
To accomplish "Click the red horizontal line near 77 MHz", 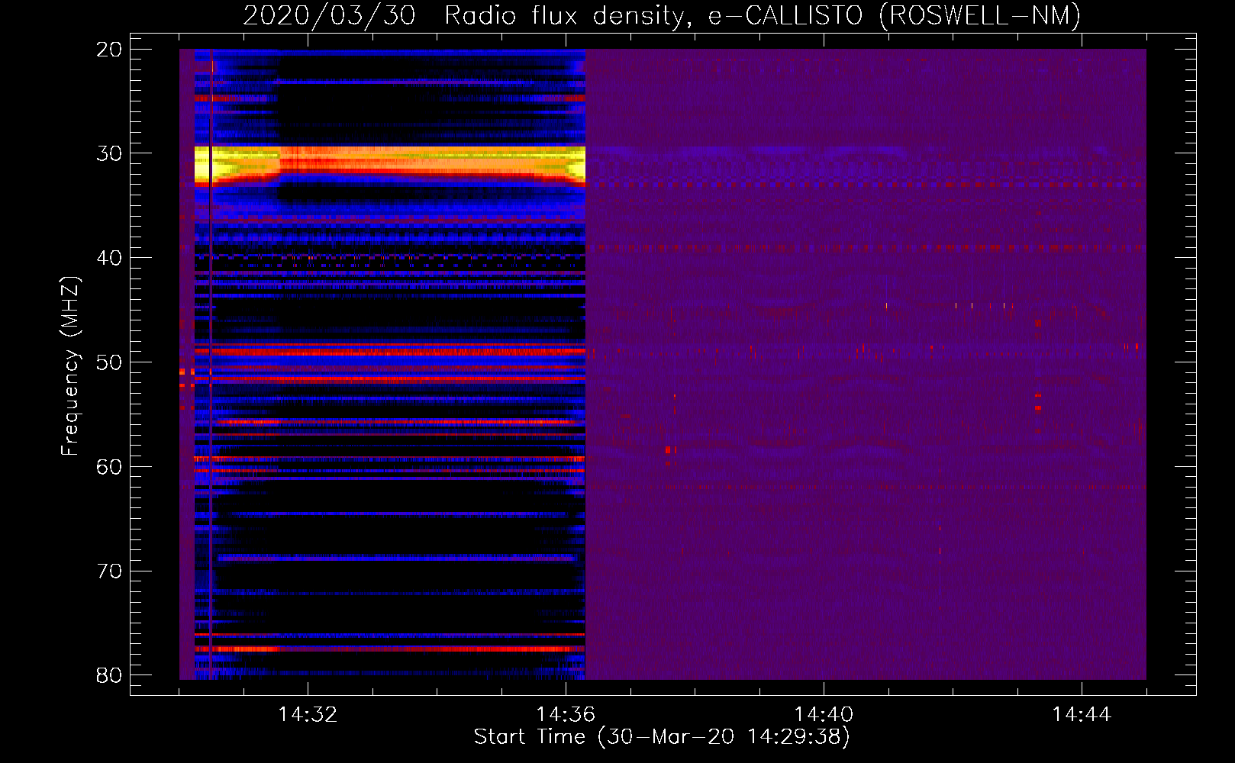I will click(x=390, y=649).
